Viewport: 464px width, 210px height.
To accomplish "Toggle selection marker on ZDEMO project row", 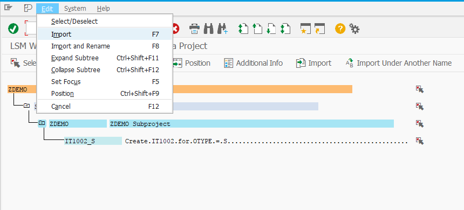I will click(x=420, y=89).
